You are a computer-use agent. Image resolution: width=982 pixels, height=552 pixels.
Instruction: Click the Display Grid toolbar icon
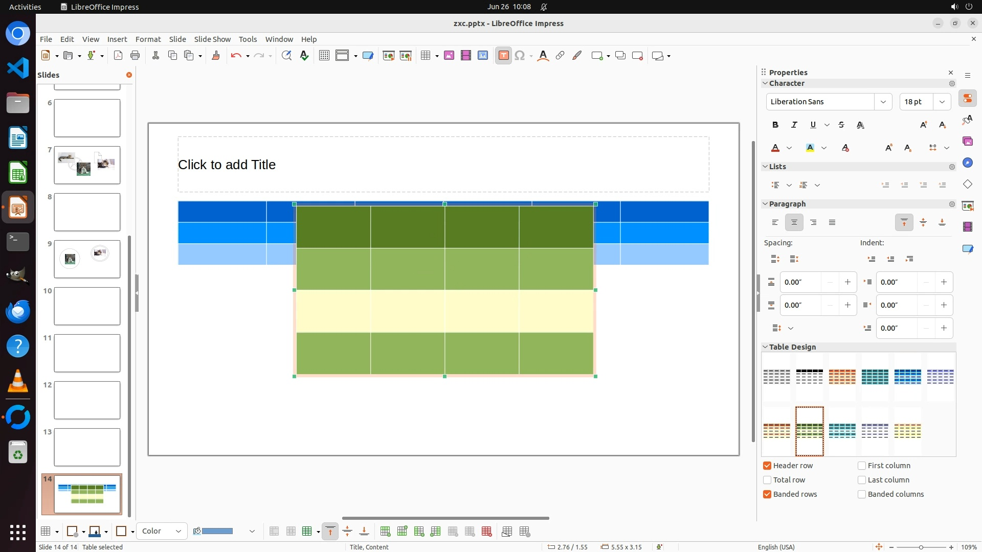(x=324, y=56)
